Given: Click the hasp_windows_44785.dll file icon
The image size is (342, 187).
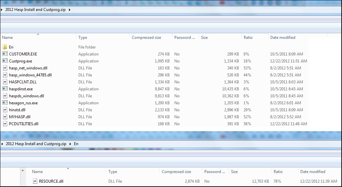Looking at the screenshot, I should (5, 75).
